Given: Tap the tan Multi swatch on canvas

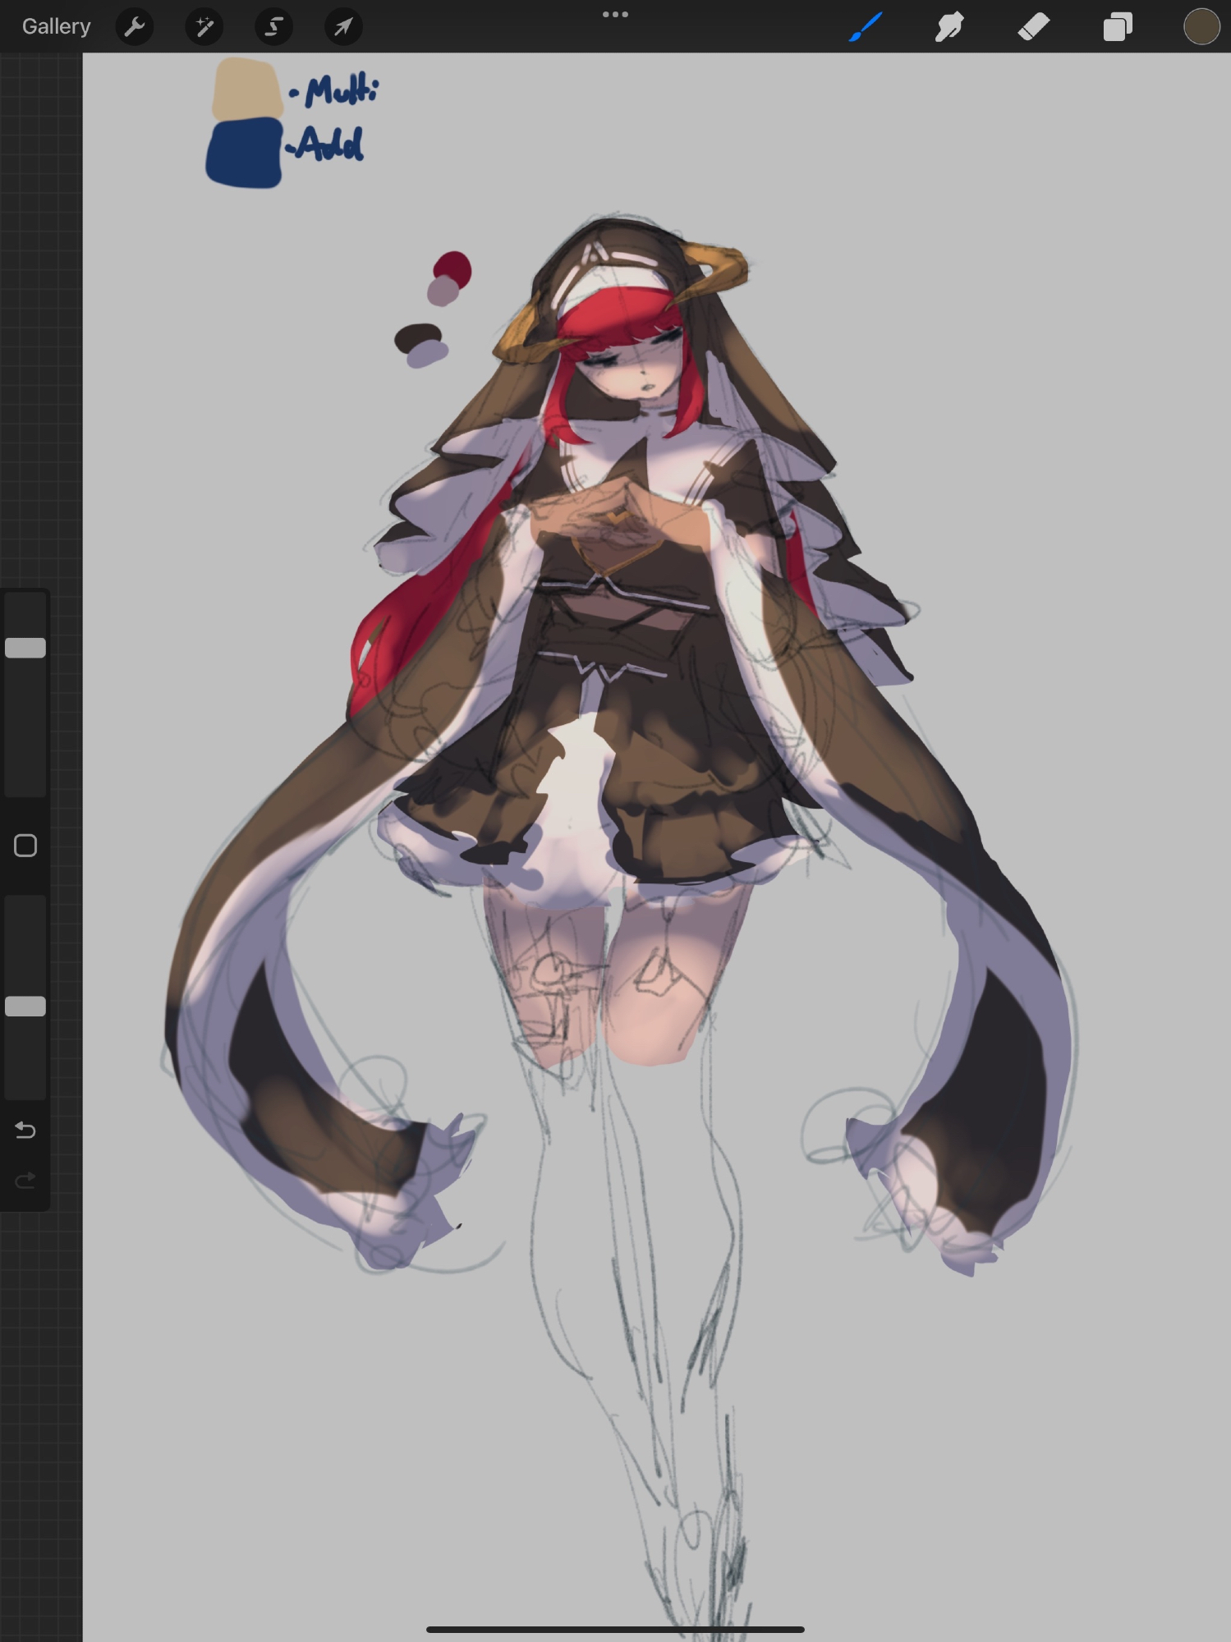Looking at the screenshot, I should click(x=246, y=89).
